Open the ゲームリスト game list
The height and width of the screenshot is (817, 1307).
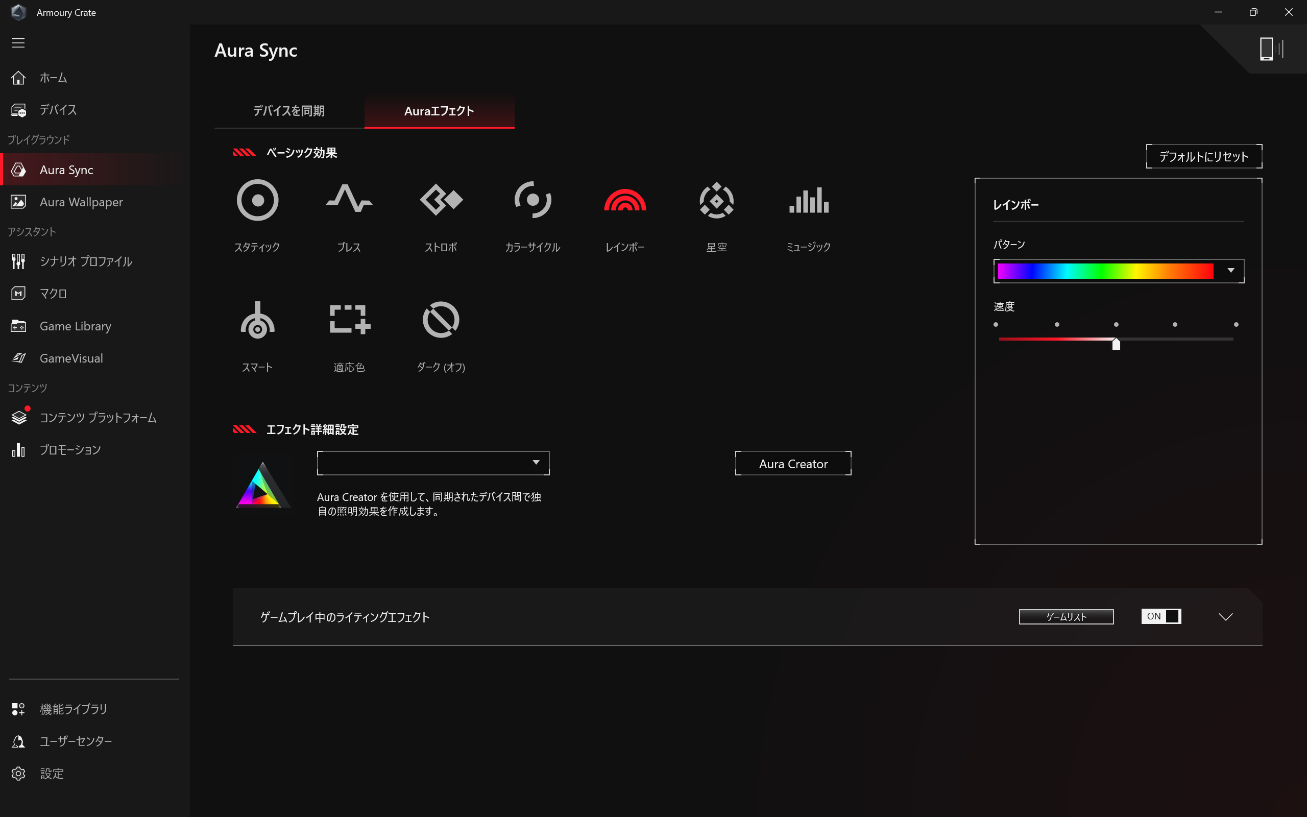tap(1066, 616)
